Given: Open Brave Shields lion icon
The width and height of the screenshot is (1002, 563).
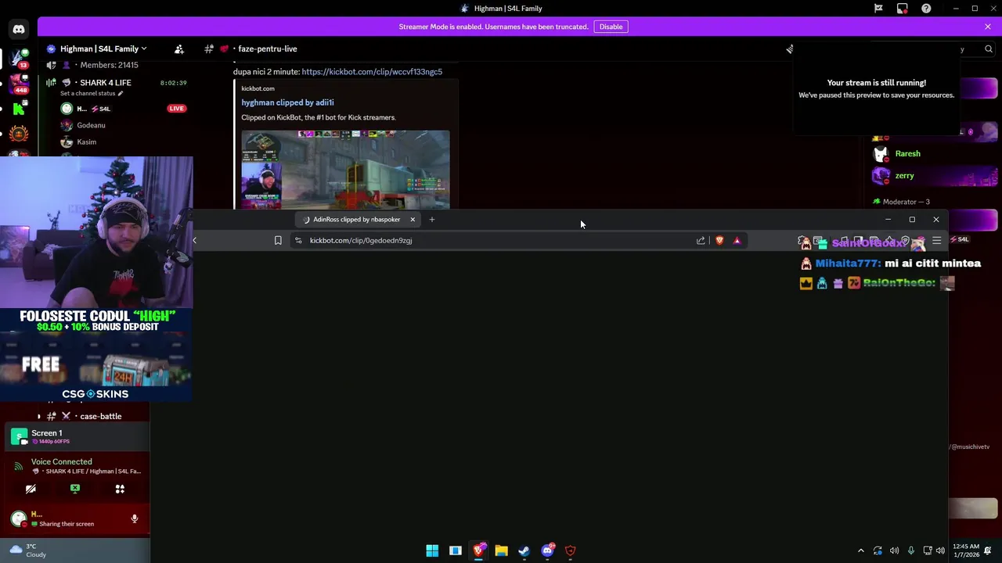Looking at the screenshot, I should (x=719, y=241).
